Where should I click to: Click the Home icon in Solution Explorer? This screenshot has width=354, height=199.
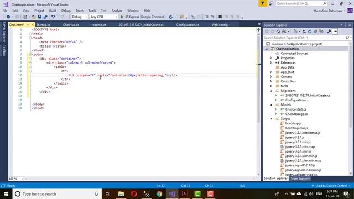point(278,32)
